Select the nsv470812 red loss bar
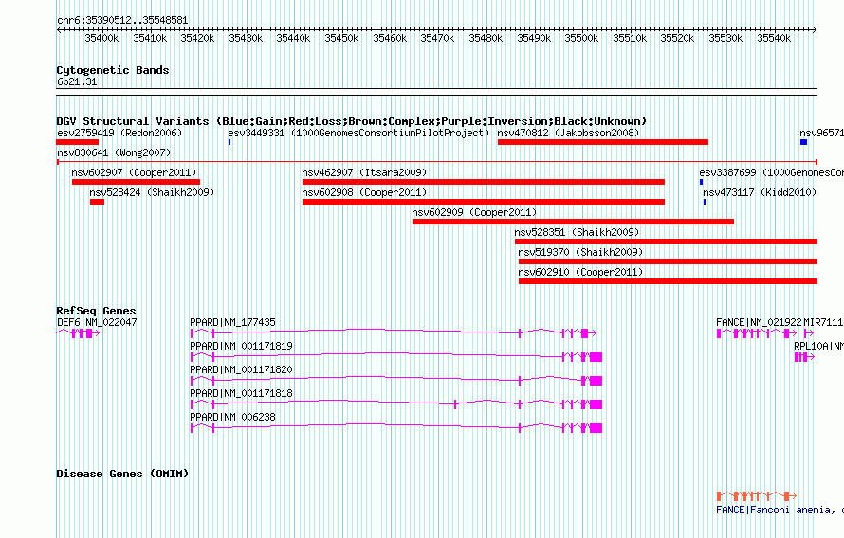This screenshot has width=844, height=538. click(x=603, y=142)
